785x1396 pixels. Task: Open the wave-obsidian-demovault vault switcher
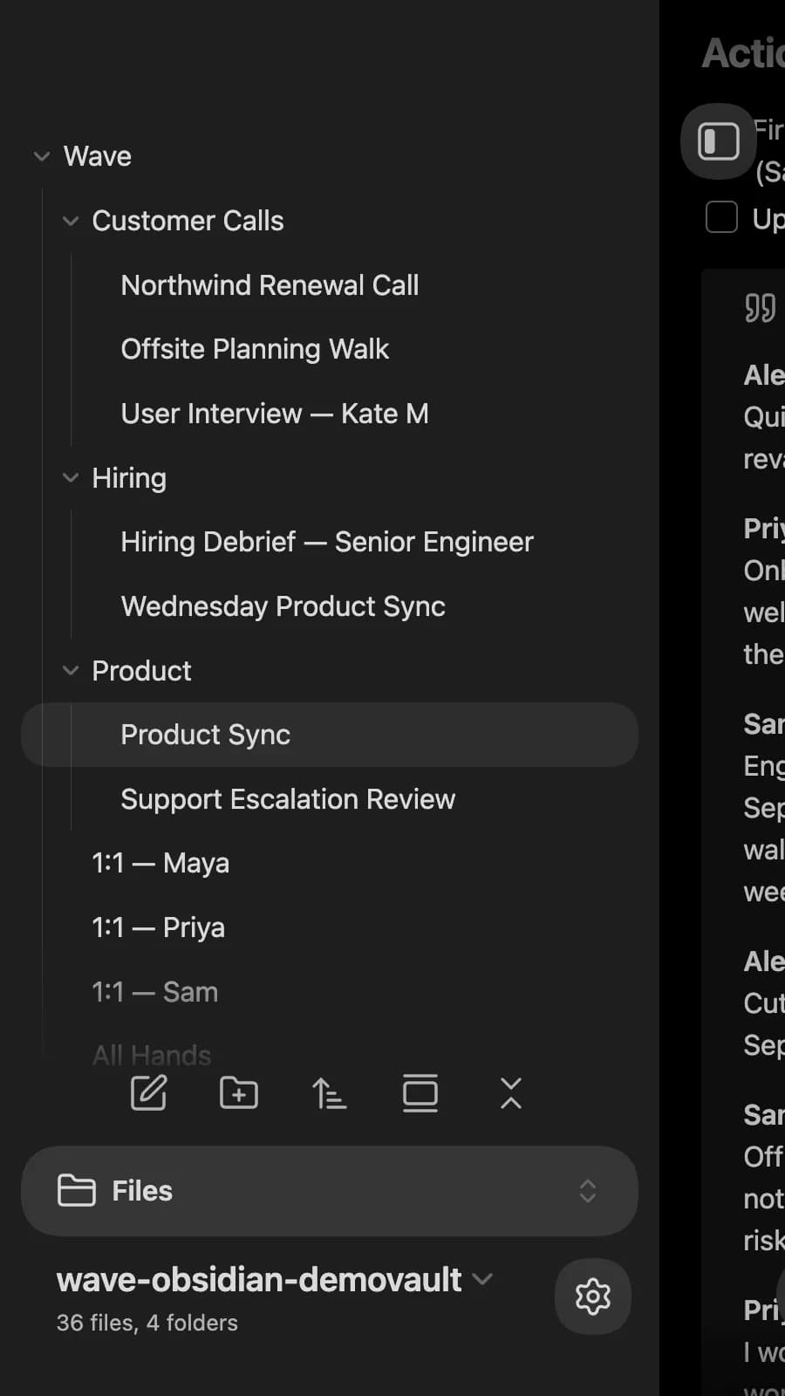[275, 1280]
